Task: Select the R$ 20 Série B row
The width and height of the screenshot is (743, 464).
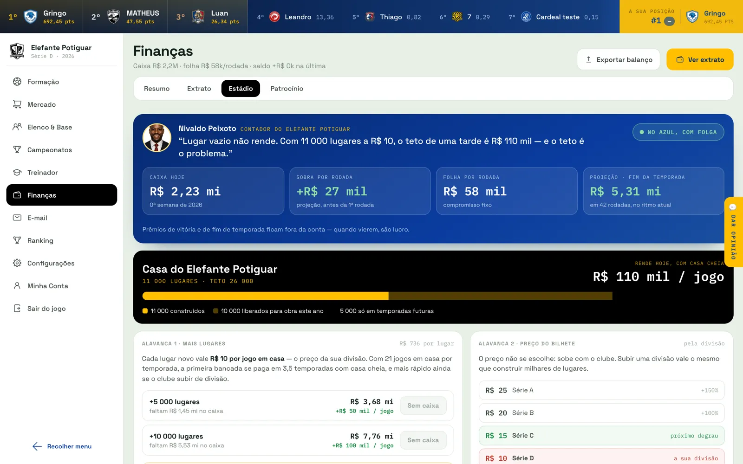Action: pos(601,413)
